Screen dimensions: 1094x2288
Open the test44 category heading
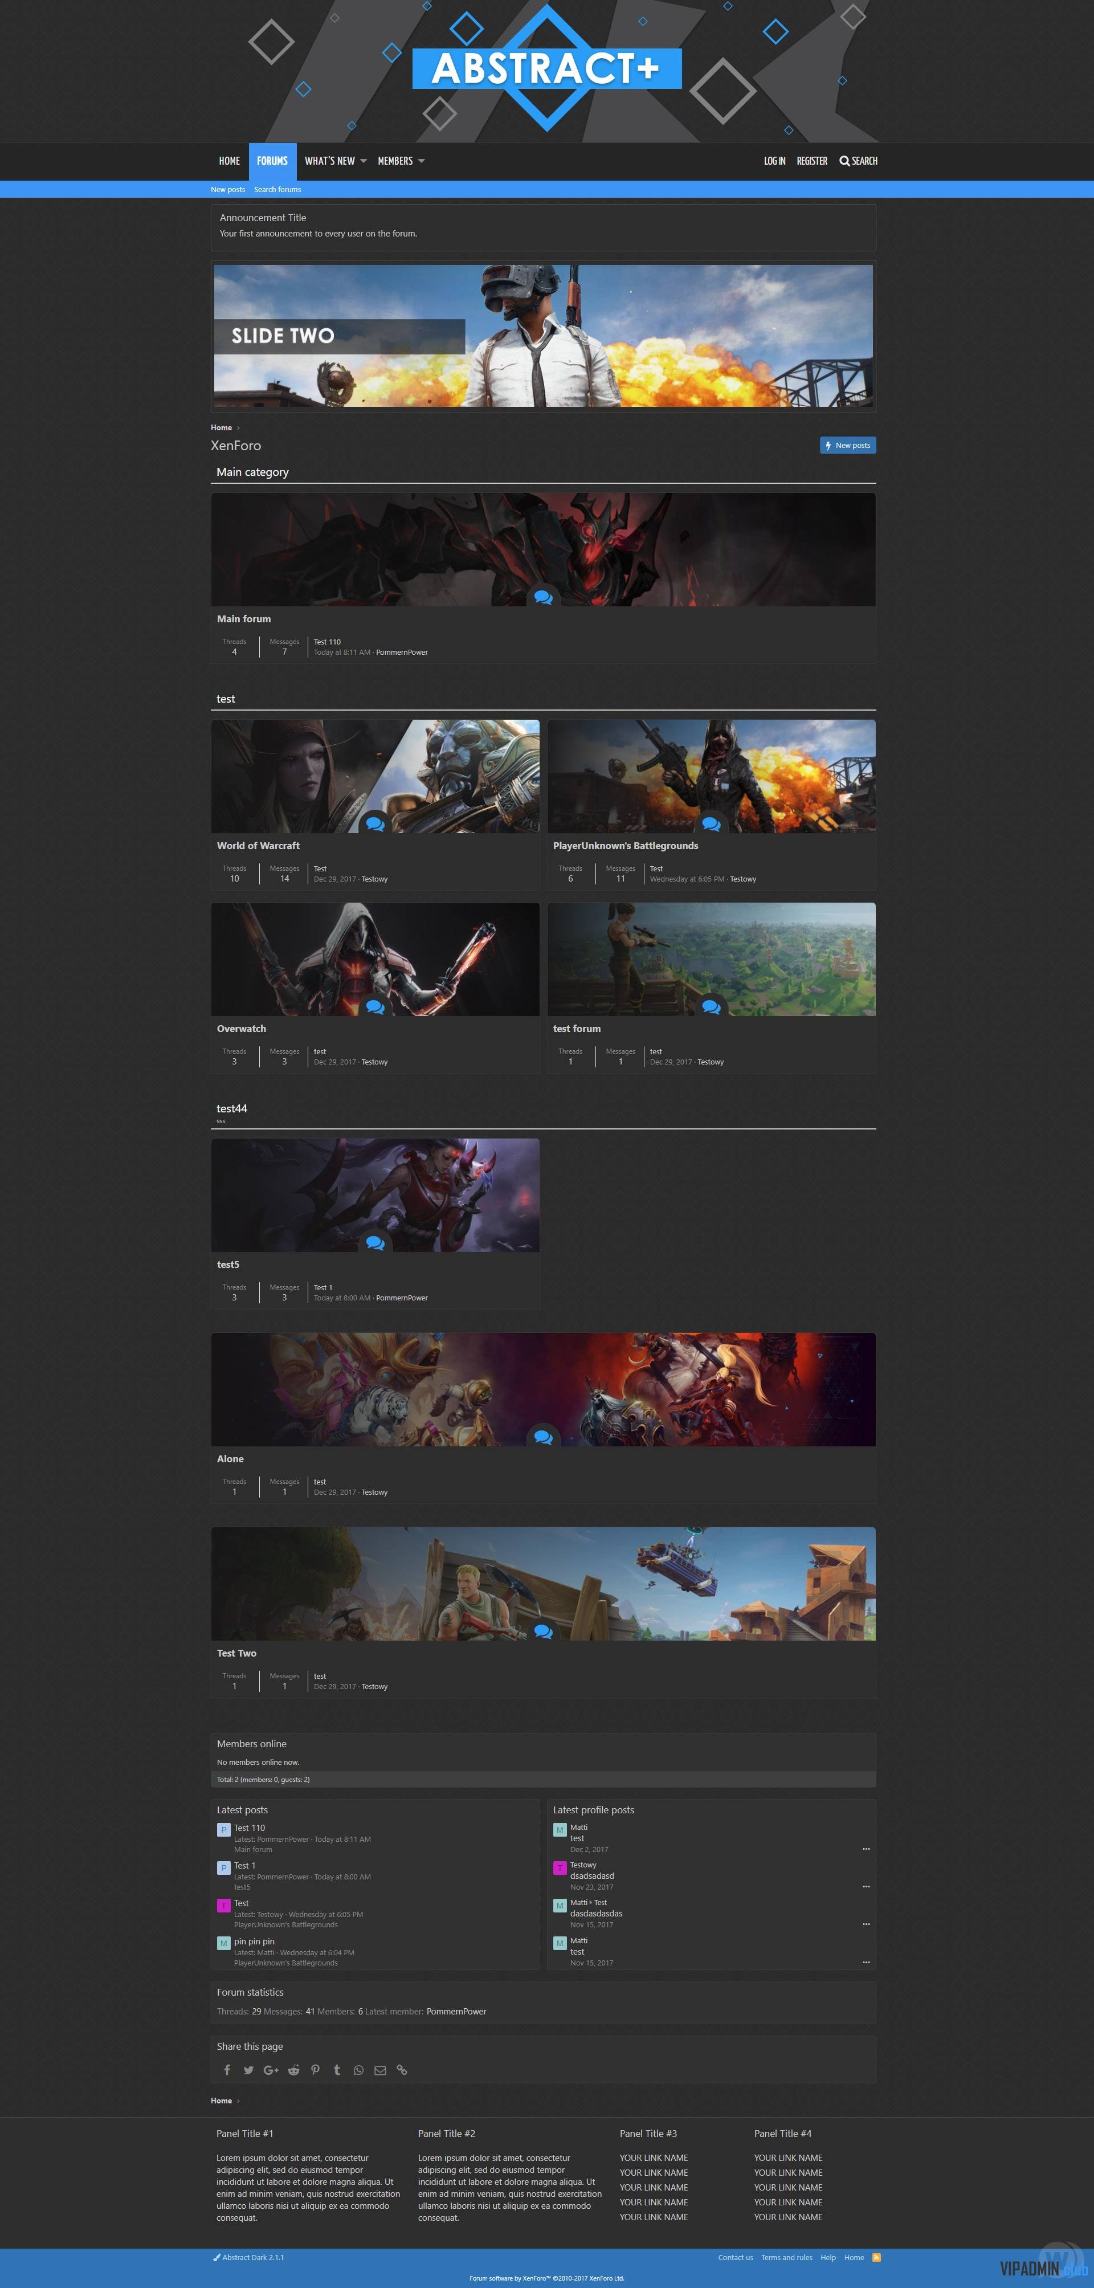click(x=232, y=1108)
